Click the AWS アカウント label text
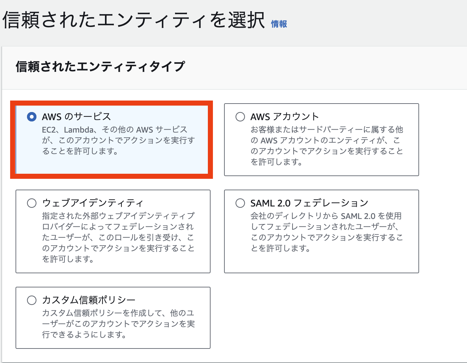 [284, 116]
